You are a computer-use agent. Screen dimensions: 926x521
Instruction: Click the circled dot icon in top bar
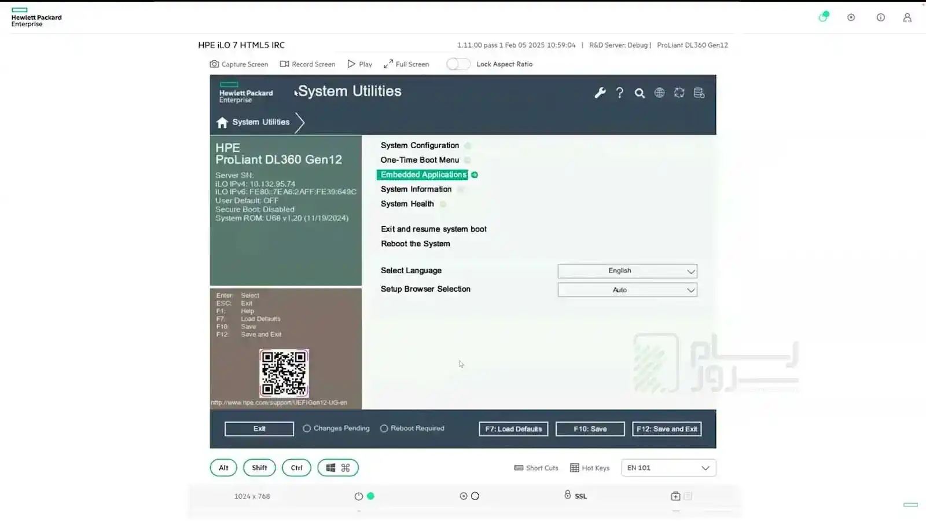tap(851, 17)
